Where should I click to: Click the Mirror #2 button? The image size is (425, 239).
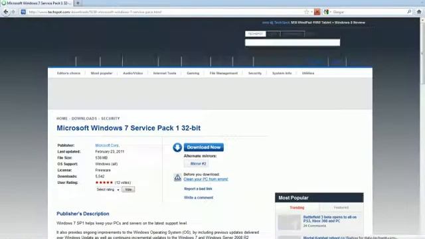point(197,164)
